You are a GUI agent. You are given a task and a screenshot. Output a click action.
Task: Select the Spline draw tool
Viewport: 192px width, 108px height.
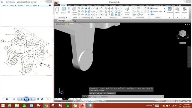point(94,11)
